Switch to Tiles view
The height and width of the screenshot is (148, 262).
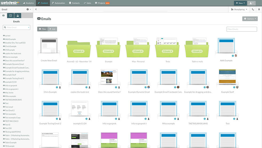click(43, 29)
